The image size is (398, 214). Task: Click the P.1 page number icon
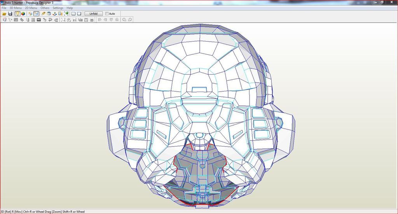click(x=75, y=20)
